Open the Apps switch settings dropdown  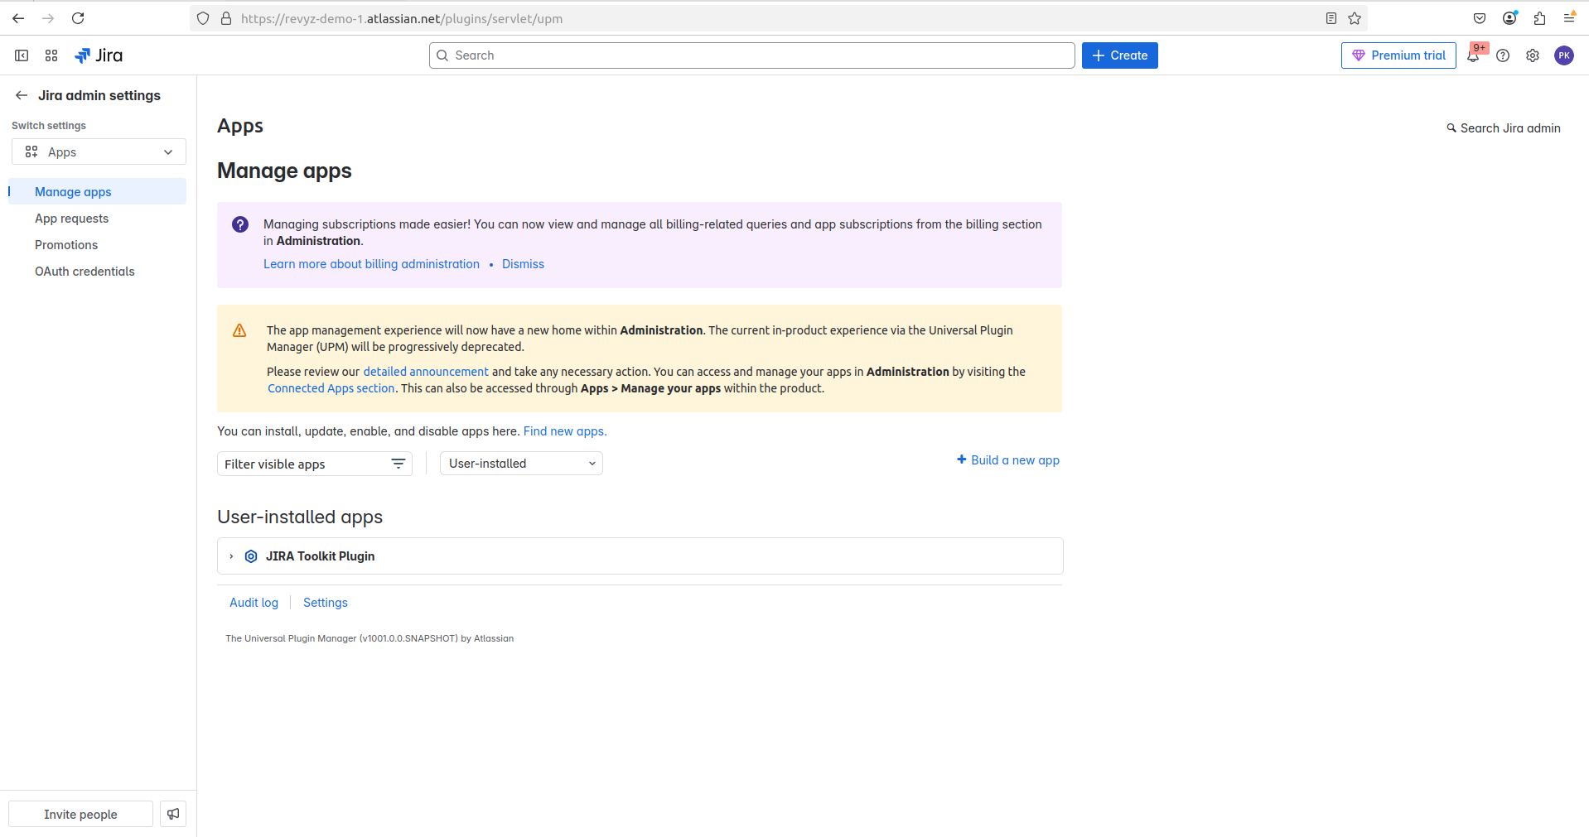tap(99, 152)
